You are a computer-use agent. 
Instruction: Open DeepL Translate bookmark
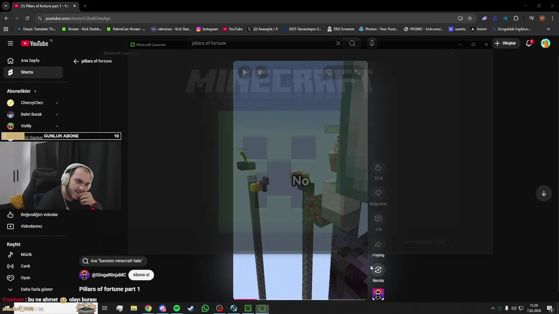[36, 29]
